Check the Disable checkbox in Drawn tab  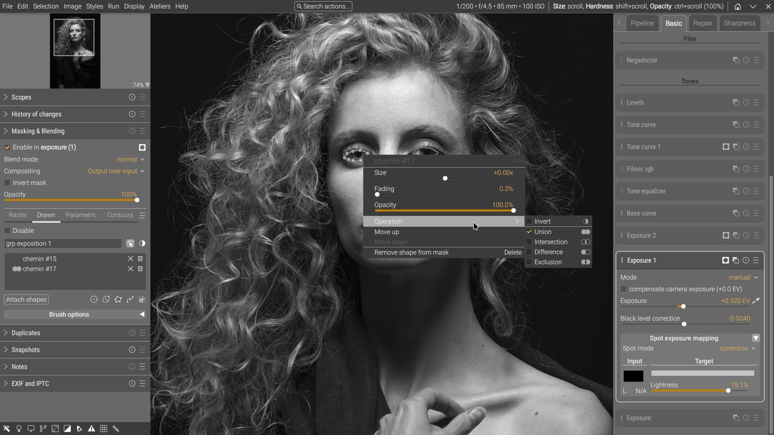click(x=7, y=231)
